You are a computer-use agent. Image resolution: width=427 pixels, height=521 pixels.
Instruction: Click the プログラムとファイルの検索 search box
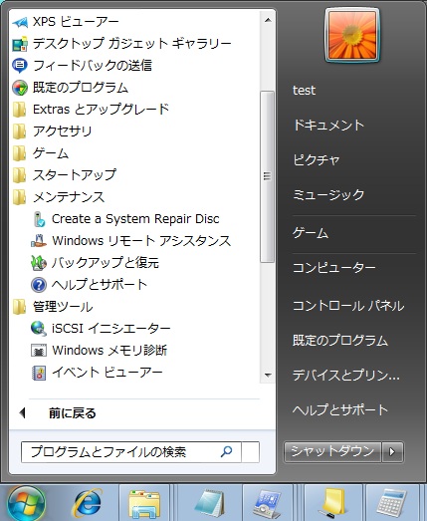click(130, 452)
